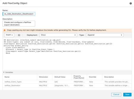134x99 pixels.
Task: Collapse the Variables section
Action: tap(4, 72)
